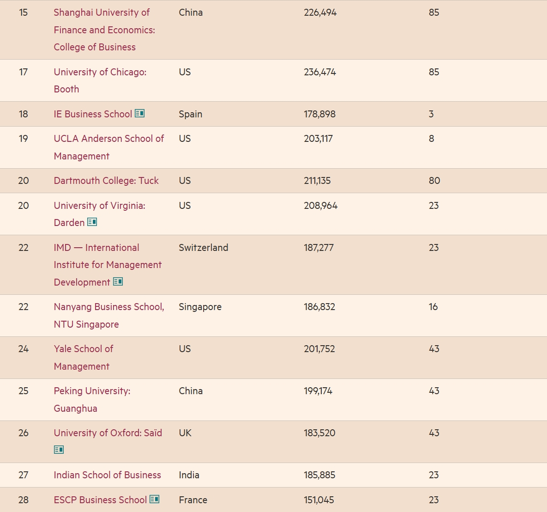Select the Switzerland country cell
The height and width of the screenshot is (512, 547).
[204, 248]
